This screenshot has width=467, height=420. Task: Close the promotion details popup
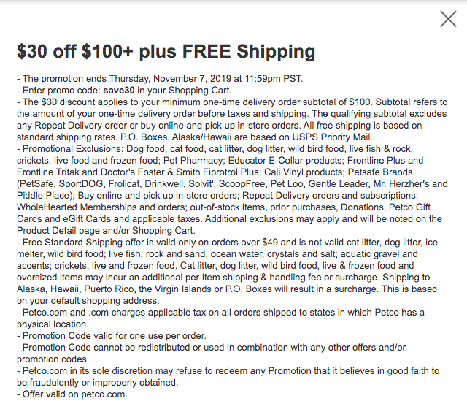coord(448,19)
